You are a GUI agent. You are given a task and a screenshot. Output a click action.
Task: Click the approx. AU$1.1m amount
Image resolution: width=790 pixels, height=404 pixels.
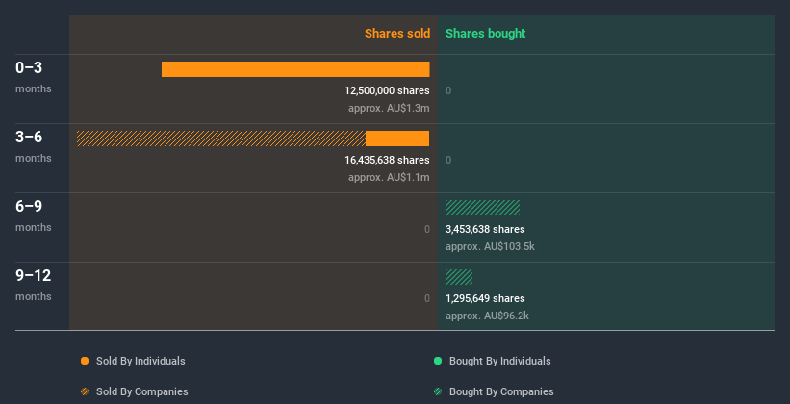(389, 177)
